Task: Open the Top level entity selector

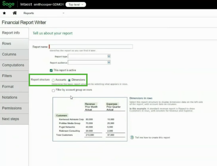Action: point(76,5)
